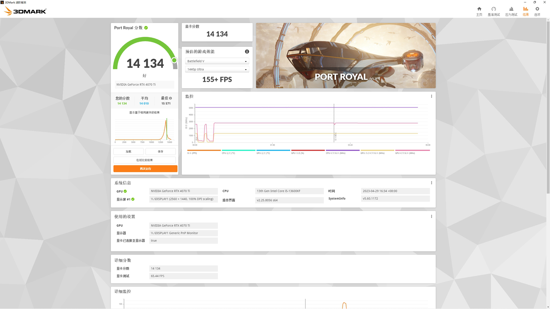This screenshot has height=309, width=550.
Task: Click the system info overflow menu icon
Action: (431, 183)
